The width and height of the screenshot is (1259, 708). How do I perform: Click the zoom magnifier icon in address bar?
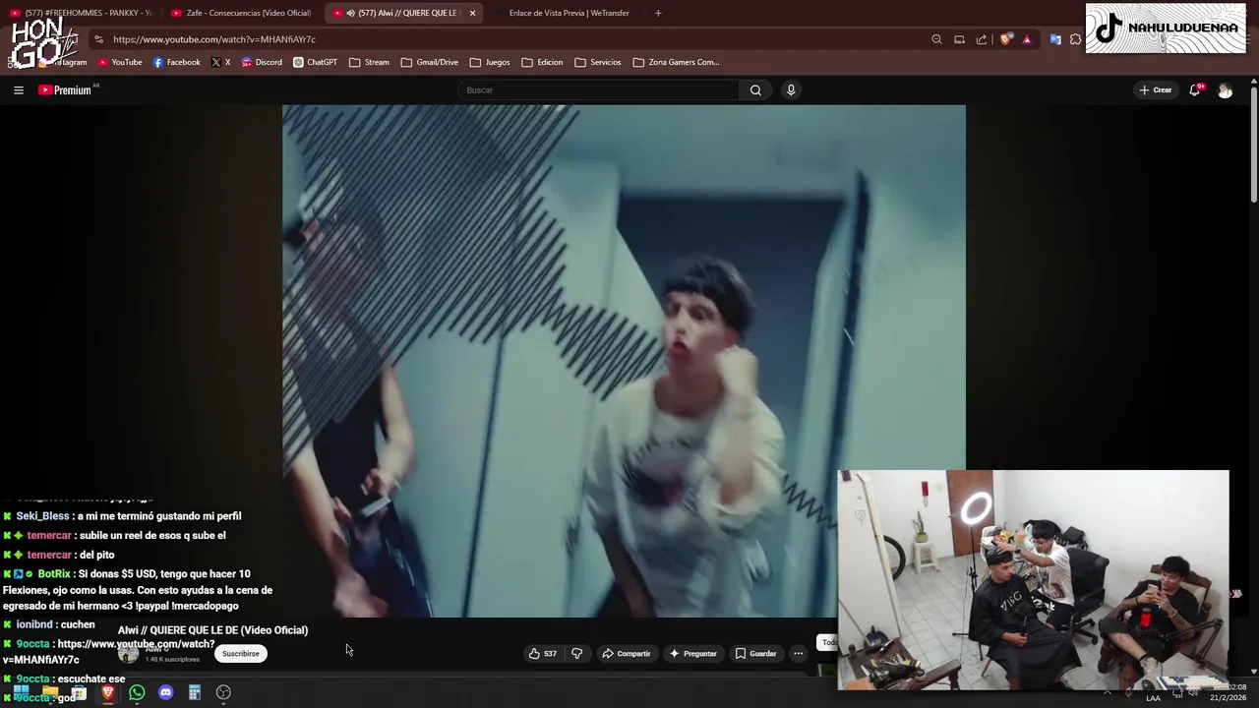[x=936, y=39]
